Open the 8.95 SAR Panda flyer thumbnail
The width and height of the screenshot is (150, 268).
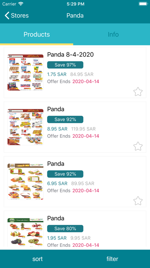[26, 127]
